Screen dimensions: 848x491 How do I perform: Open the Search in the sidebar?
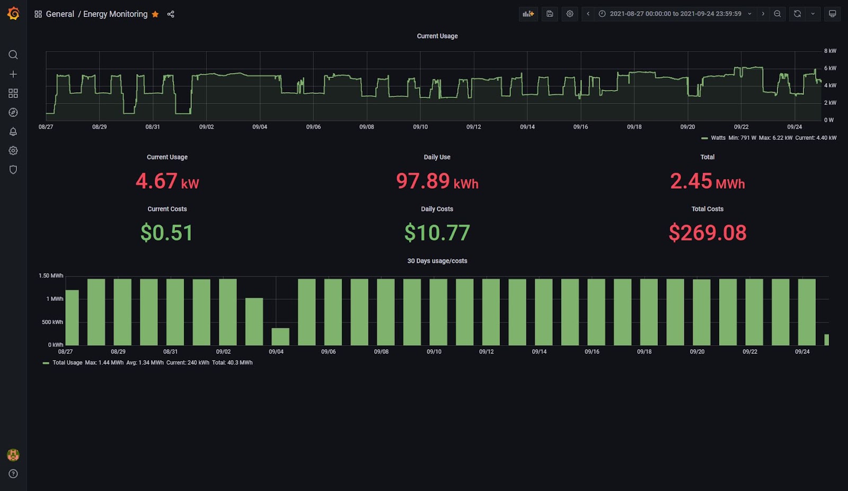point(13,55)
